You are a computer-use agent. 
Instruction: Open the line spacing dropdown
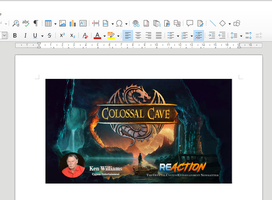click(241, 35)
